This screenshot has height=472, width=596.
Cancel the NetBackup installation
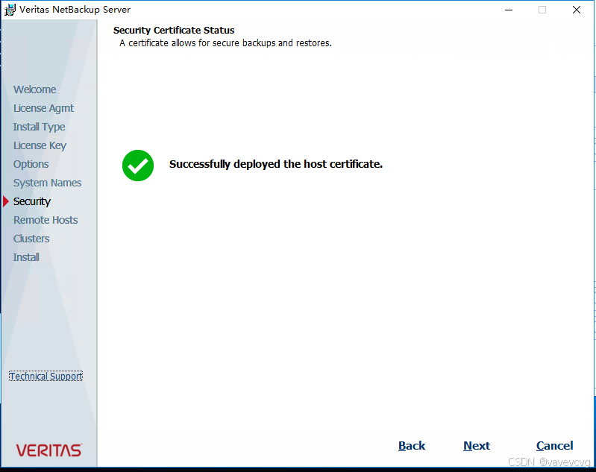click(554, 445)
